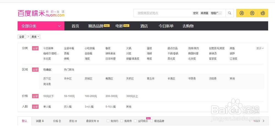Open the 美食 breadcrumb dropdown
This screenshot has height=128, width=275.
tap(35, 37)
